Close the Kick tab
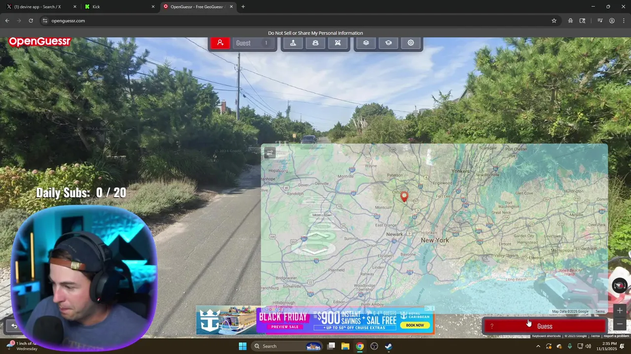 point(153,7)
